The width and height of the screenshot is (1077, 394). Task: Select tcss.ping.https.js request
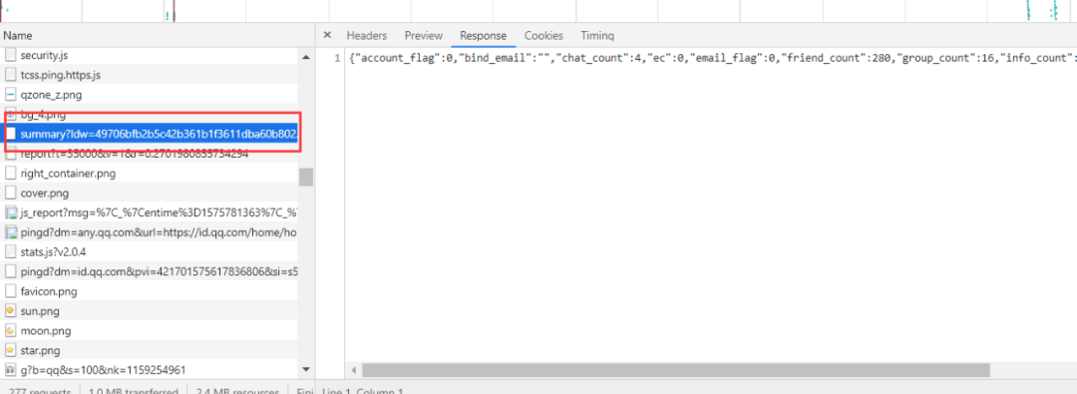click(x=150, y=74)
